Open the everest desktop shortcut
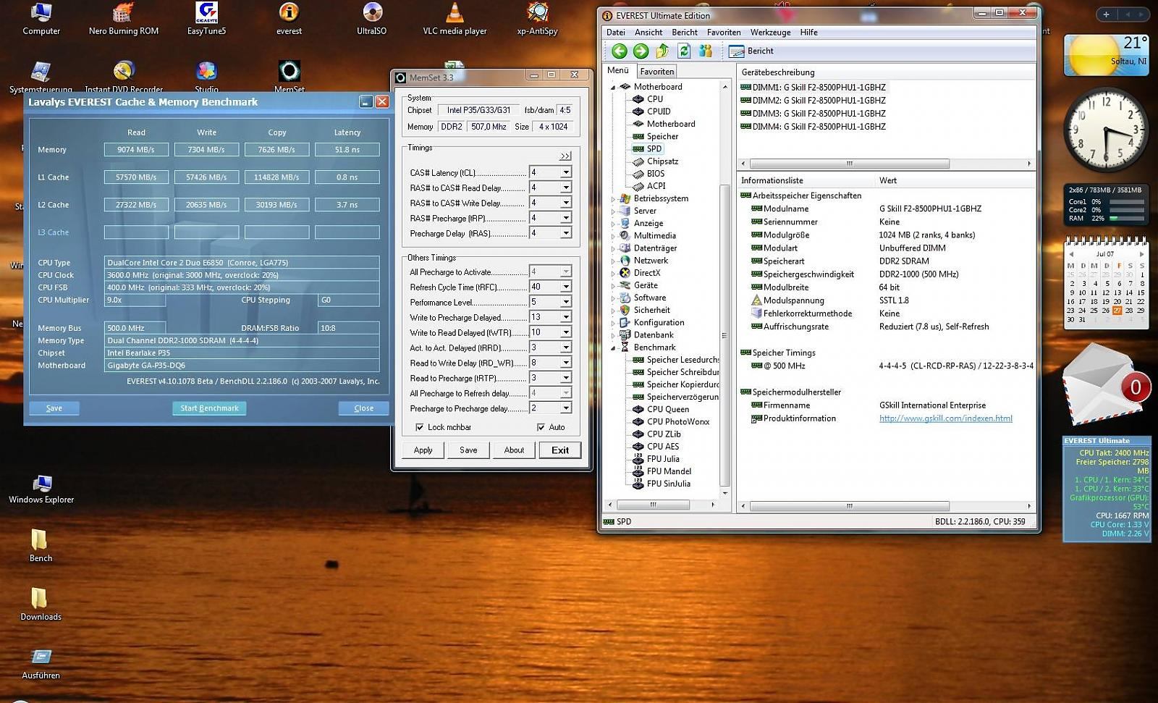1158x703 pixels. 289,20
